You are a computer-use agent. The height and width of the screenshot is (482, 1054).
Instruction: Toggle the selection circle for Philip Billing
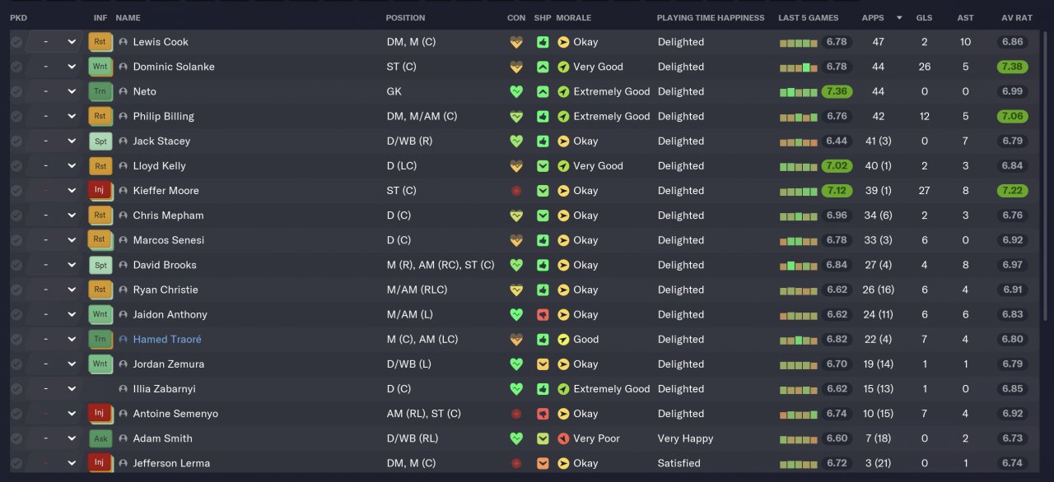pos(16,116)
